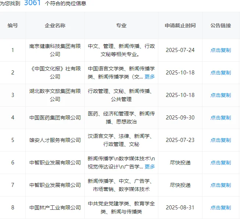Click company name 中国医药集团有限公司
This screenshot has height=219, width=240.
(55, 118)
